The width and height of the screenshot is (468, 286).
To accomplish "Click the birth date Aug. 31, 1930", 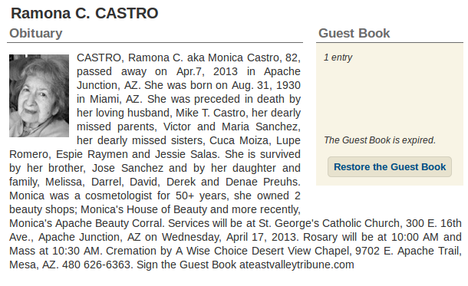I will [266, 85].
